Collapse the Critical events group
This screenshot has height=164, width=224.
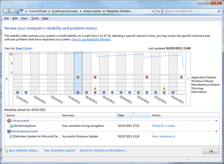tap(216, 121)
